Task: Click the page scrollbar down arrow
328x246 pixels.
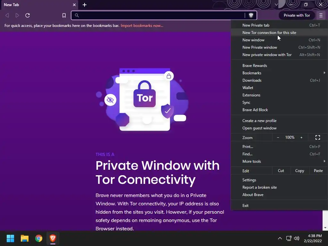Action: pos(325,228)
